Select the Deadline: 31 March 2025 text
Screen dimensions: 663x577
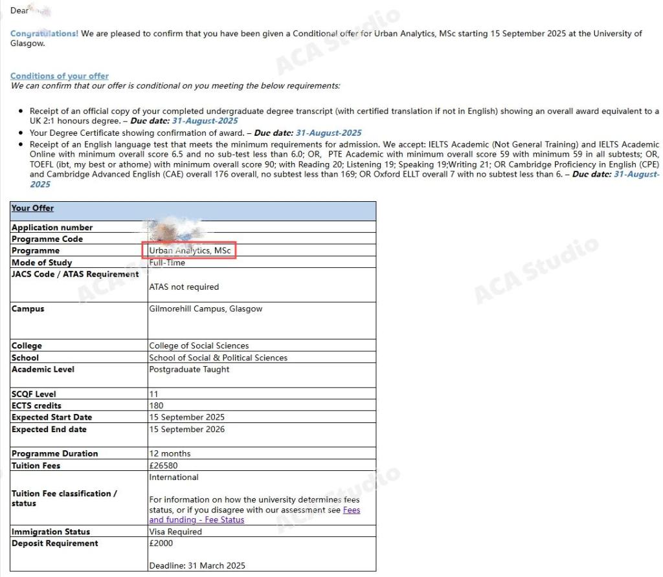point(197,566)
